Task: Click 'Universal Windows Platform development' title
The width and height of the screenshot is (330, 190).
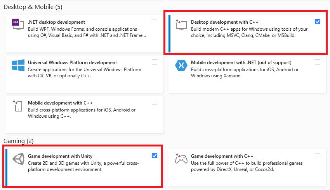Action: click(72, 63)
